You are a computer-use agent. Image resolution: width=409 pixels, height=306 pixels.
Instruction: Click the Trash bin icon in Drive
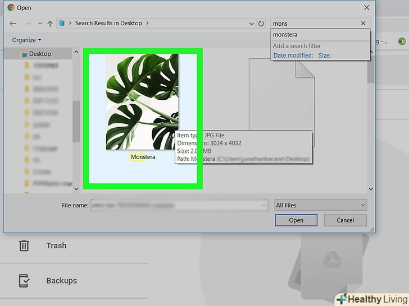24,245
